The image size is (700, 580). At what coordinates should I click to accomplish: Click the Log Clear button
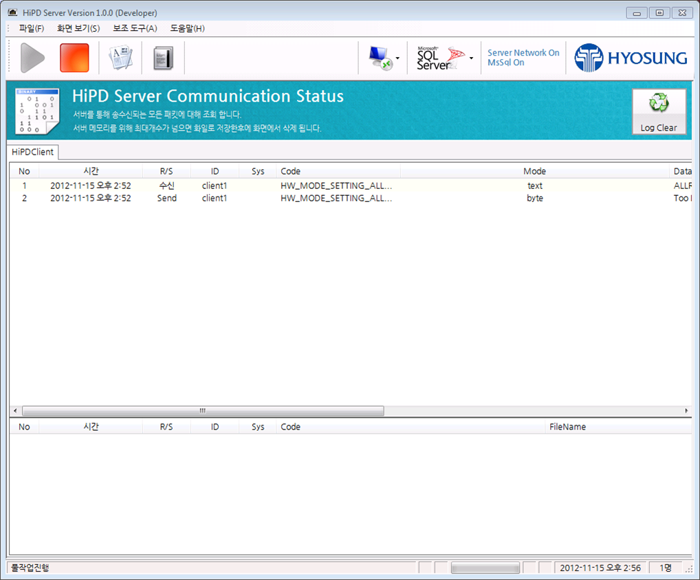tap(659, 111)
